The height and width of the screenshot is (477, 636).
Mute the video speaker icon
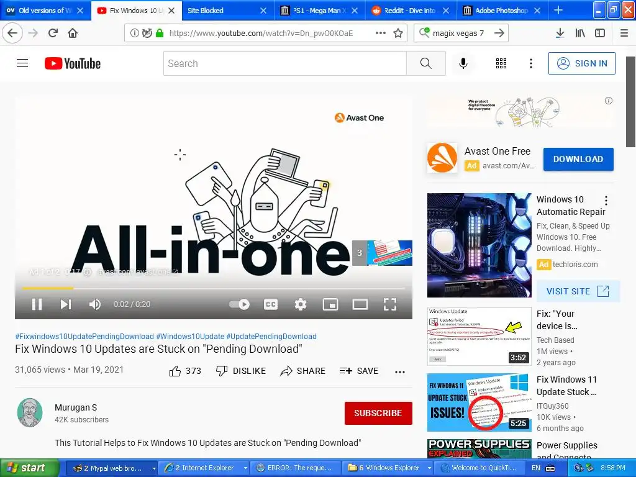point(95,304)
